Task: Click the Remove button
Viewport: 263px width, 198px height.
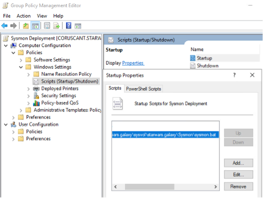Action: coord(238,186)
